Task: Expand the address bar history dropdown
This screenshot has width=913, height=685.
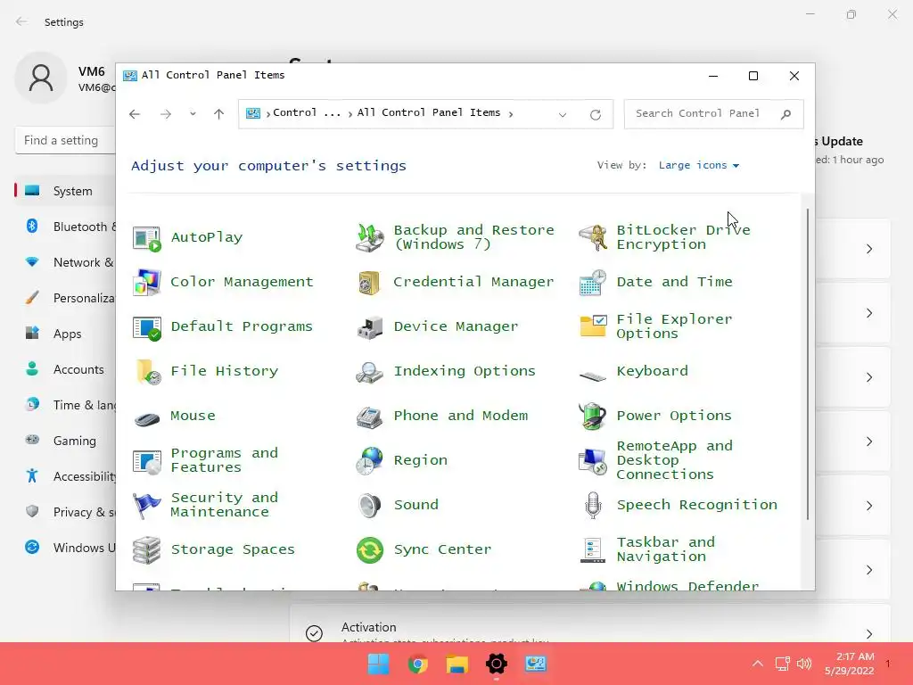Action: (x=563, y=114)
